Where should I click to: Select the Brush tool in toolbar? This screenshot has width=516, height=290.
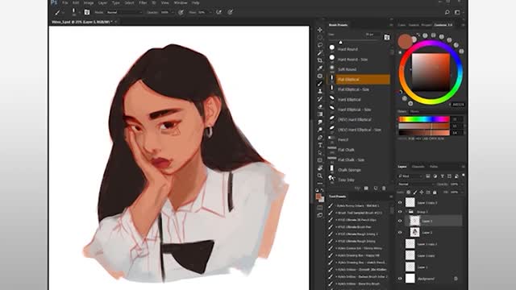(320, 84)
